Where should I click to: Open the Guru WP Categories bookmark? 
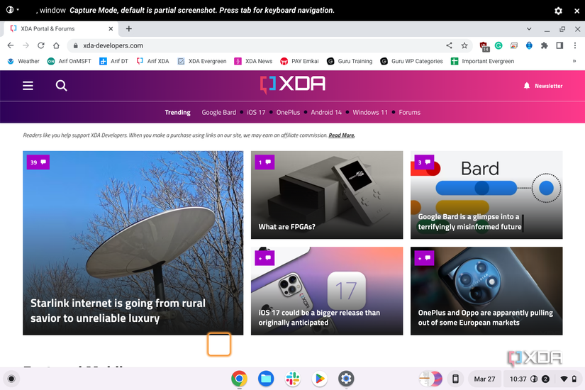(411, 61)
